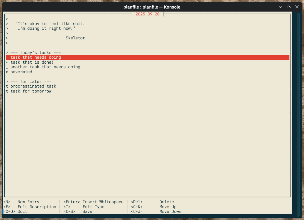The image size is (304, 220).
Task: Click the <E> Edit Description shortcut hint
Action: tap(30, 207)
